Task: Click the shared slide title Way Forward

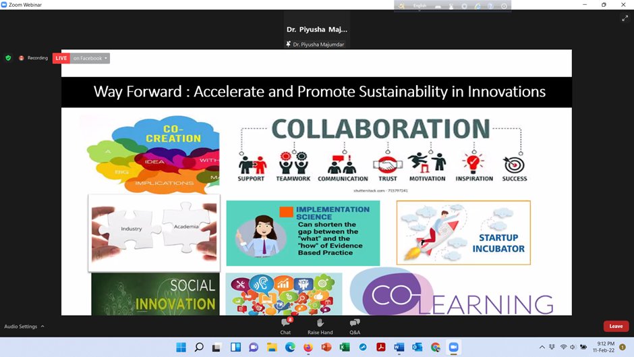Action: coord(320,92)
